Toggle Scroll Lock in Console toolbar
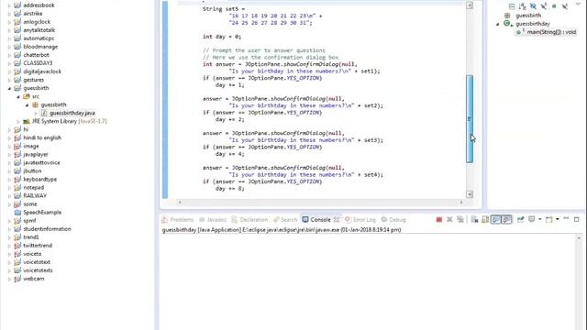This screenshot has width=587, height=330. tap(485, 220)
